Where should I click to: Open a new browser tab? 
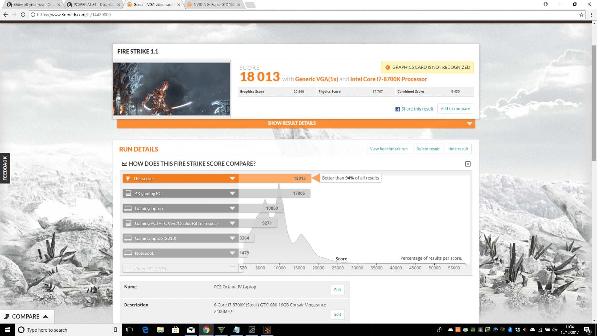click(250, 5)
